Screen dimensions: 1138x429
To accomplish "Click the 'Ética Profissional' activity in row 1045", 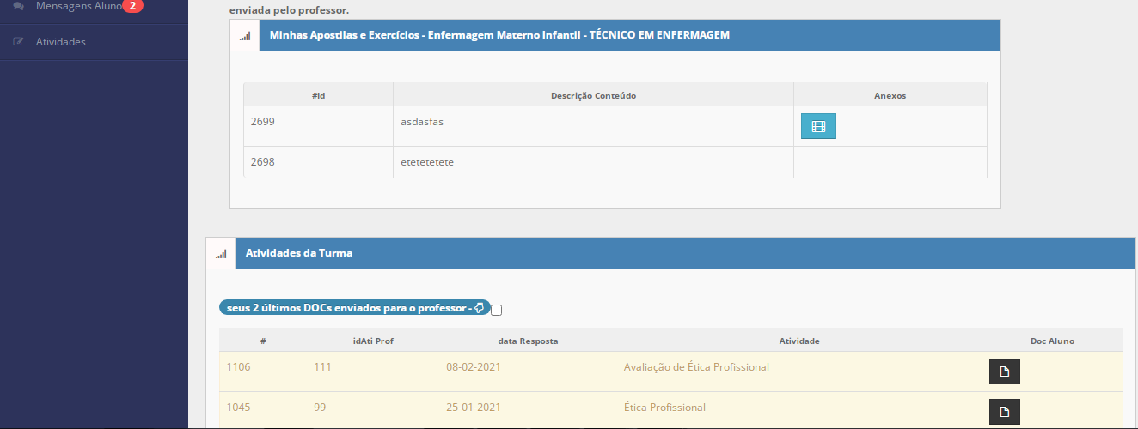I will (664, 408).
